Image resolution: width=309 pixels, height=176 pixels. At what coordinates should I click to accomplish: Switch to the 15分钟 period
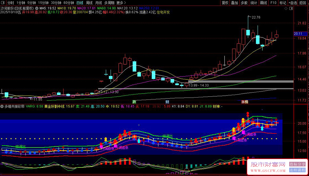point(43,3)
